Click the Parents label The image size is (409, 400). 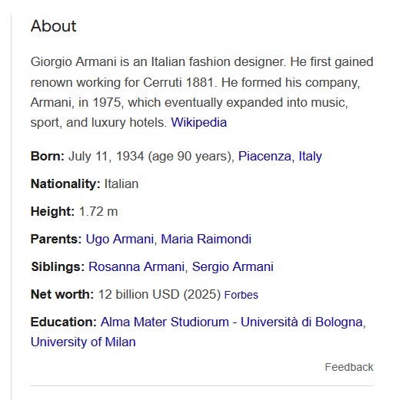pos(56,239)
